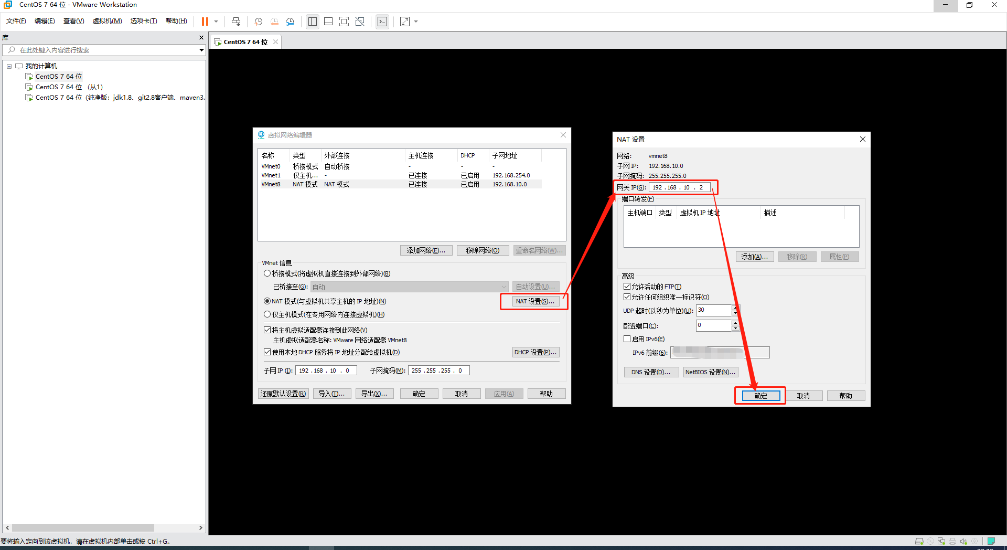Click the network adapter status bar icon
1007x550 pixels.
pyautogui.click(x=941, y=541)
